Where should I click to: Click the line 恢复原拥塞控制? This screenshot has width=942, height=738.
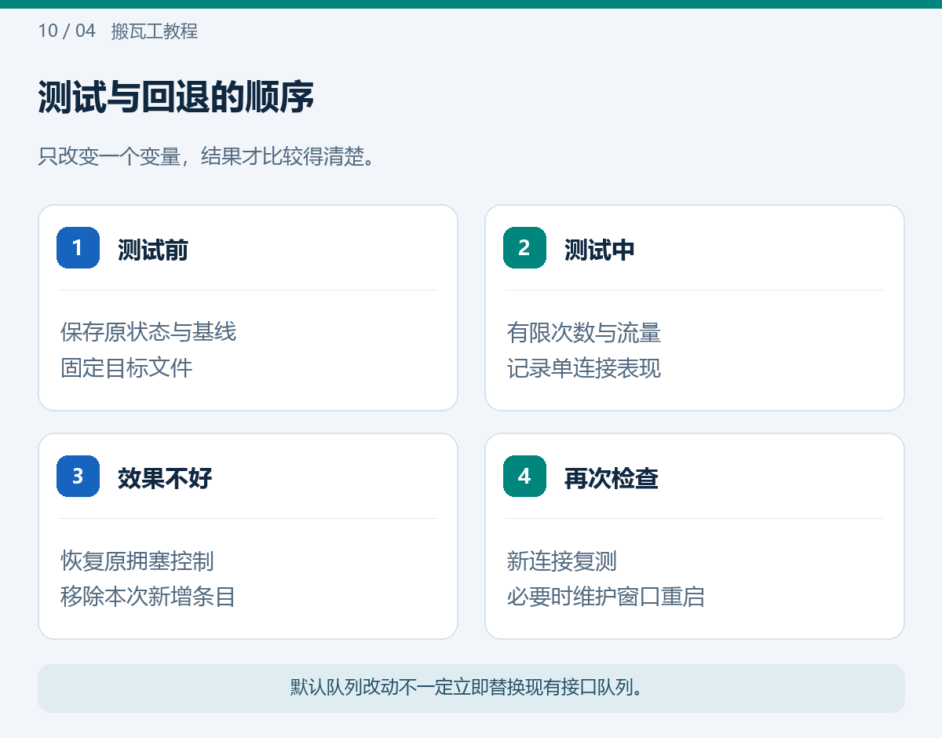pyautogui.click(x=137, y=561)
